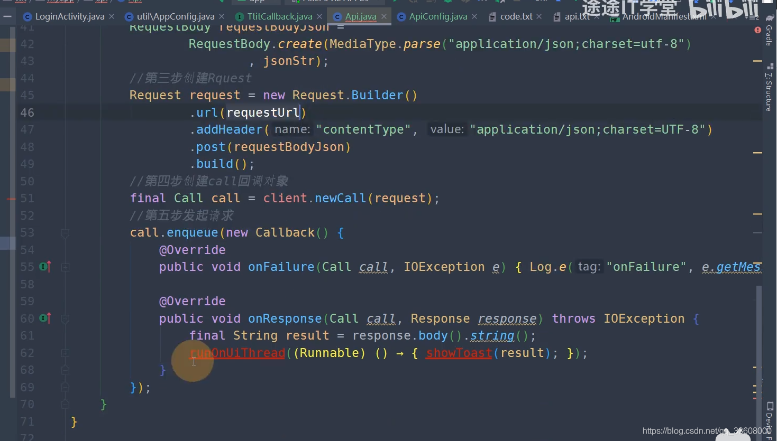Click the red error indicator above the error stripe

pyautogui.click(x=757, y=30)
